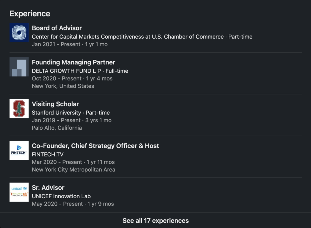Click the FINTECH.TV company logo
Image resolution: width=311 pixels, height=228 pixels.
pos(19,151)
